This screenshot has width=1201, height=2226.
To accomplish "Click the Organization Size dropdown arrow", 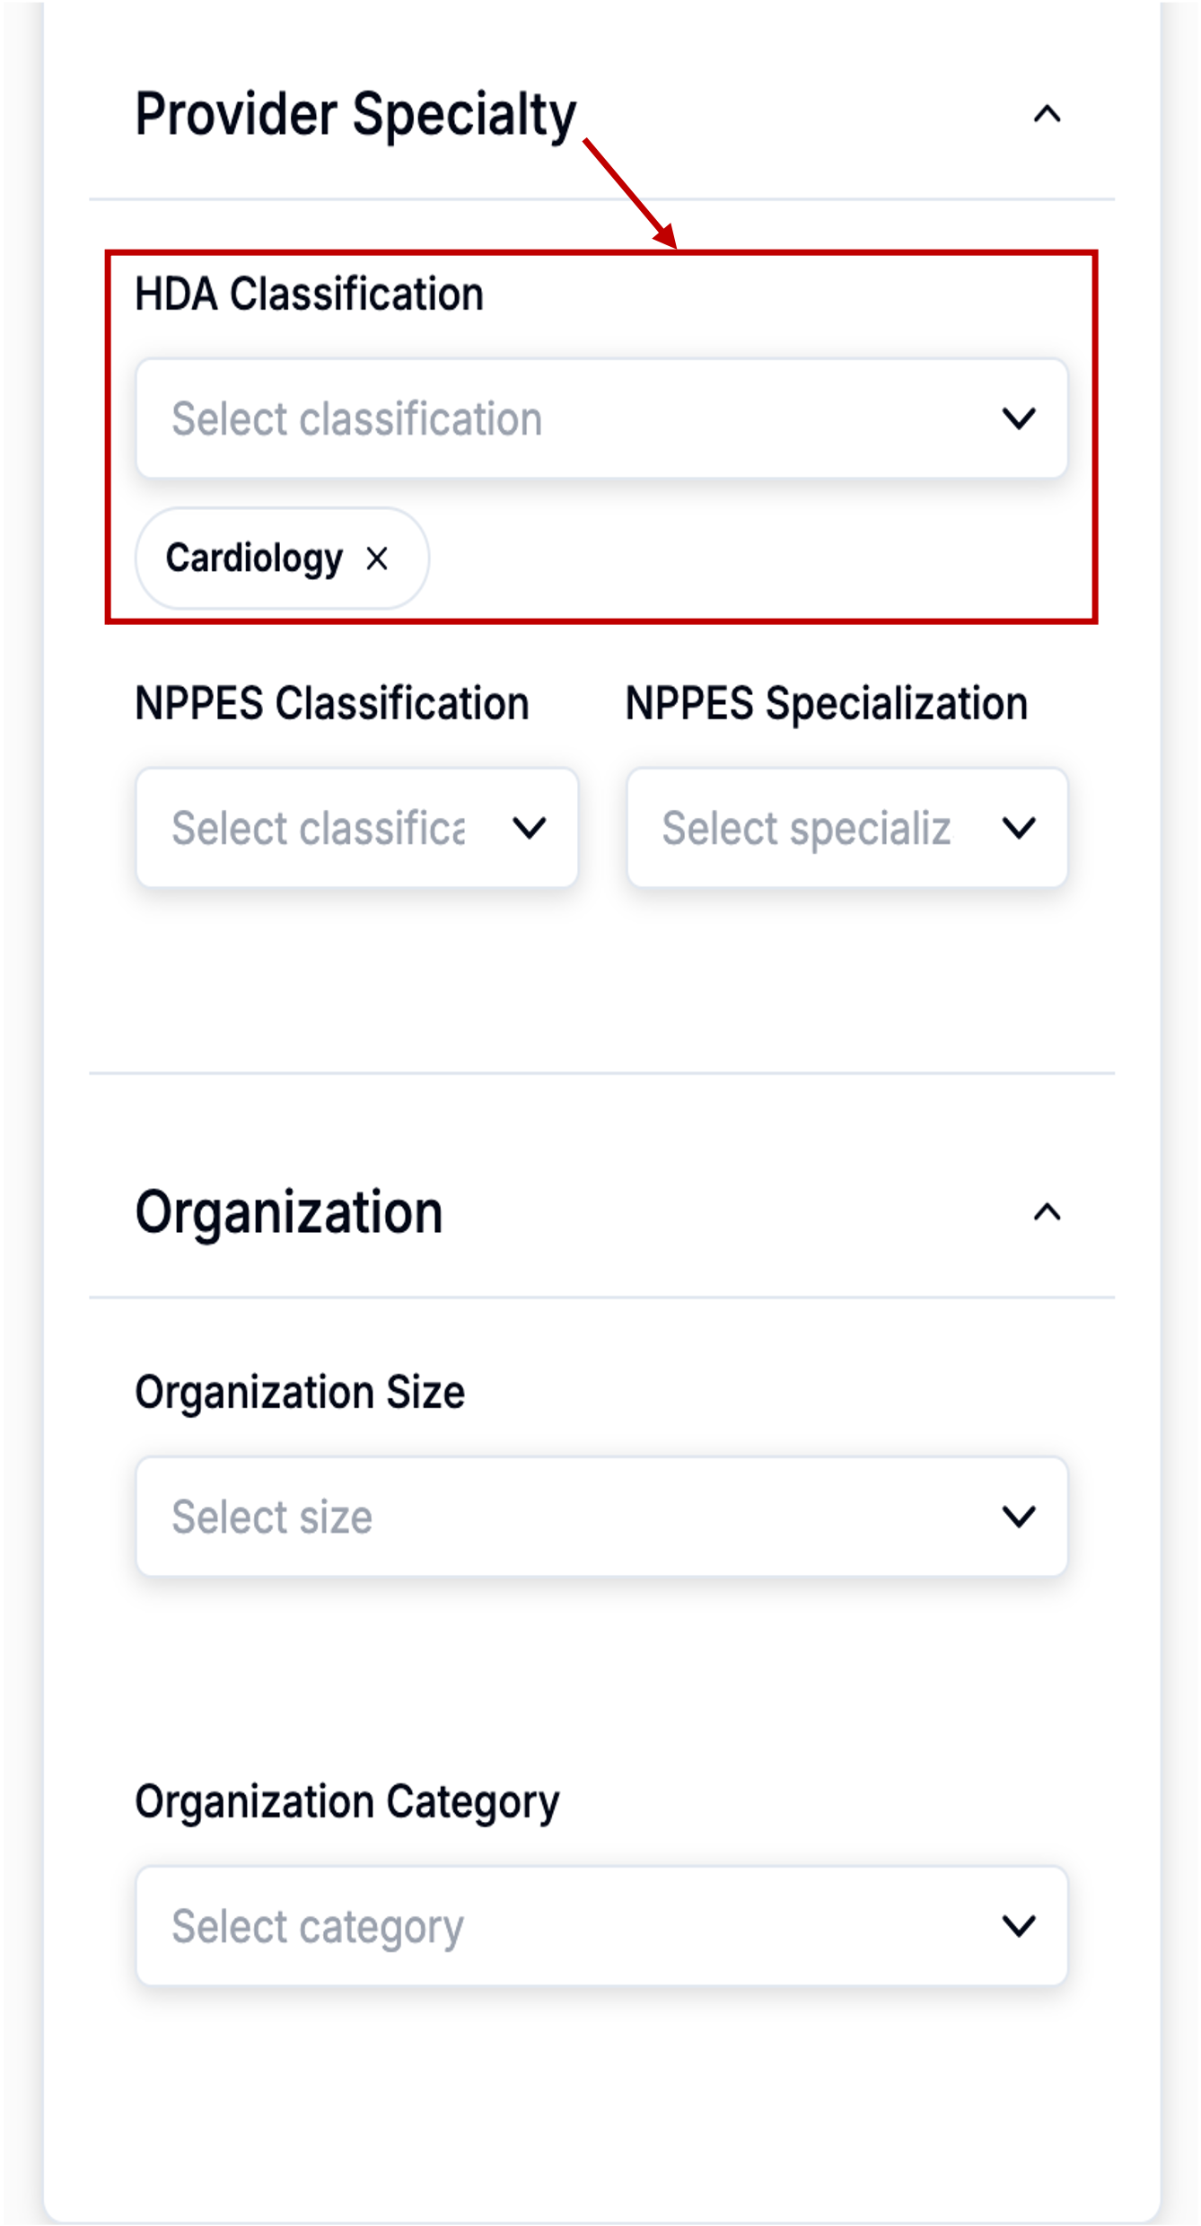I will point(1019,1517).
